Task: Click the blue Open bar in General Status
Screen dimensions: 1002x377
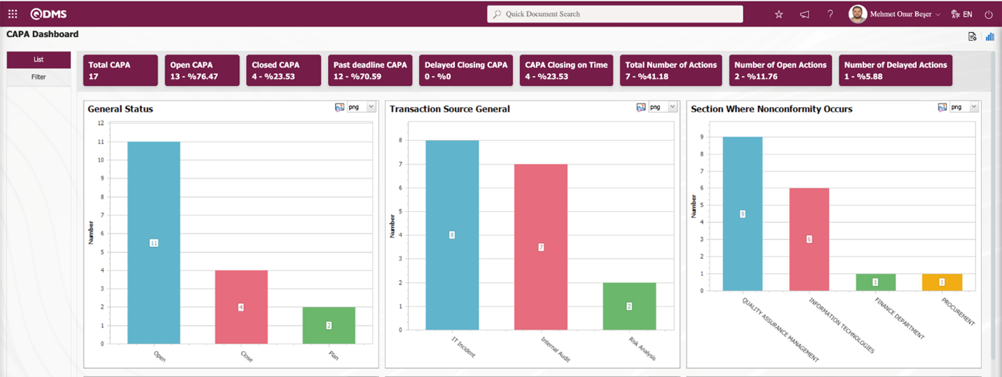Action: click(153, 243)
